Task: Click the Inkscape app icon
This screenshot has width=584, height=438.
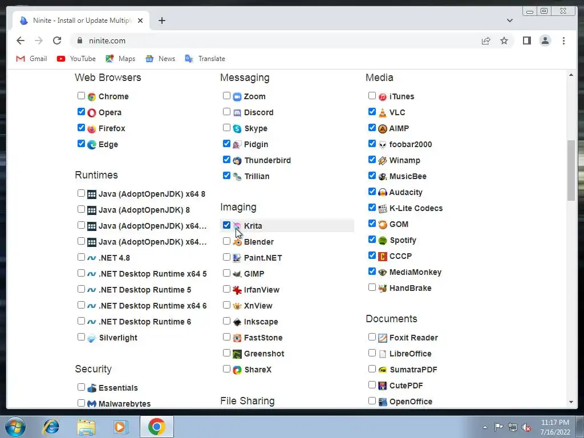Action: [237, 322]
